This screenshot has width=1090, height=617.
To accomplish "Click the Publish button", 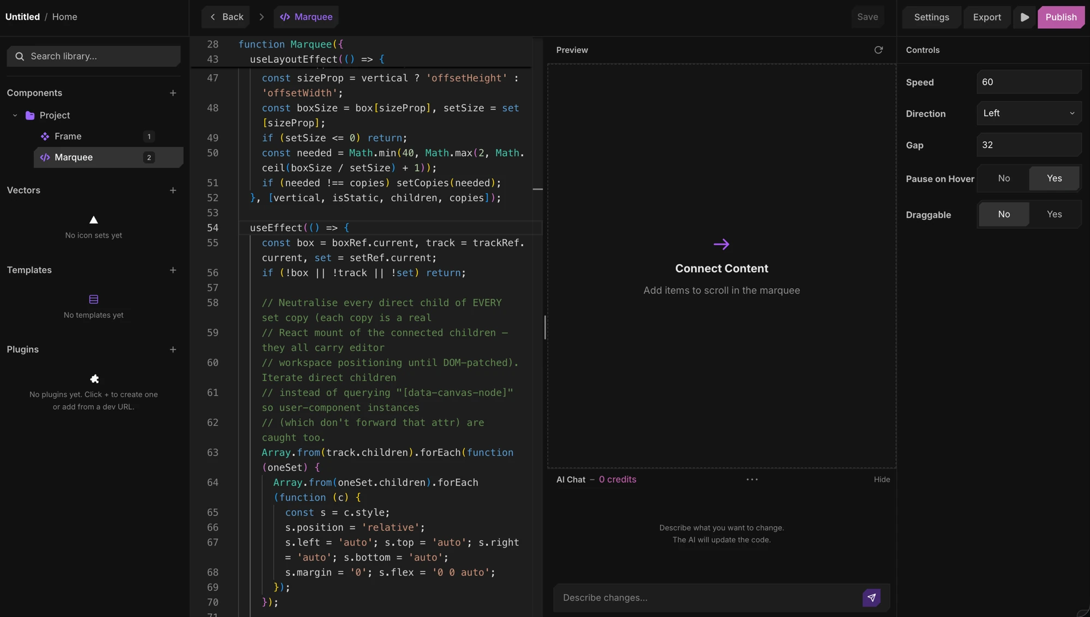I will click(1061, 17).
